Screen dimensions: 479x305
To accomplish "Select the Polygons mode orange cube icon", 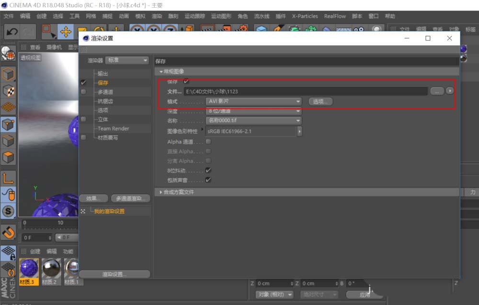I will click(8, 157).
